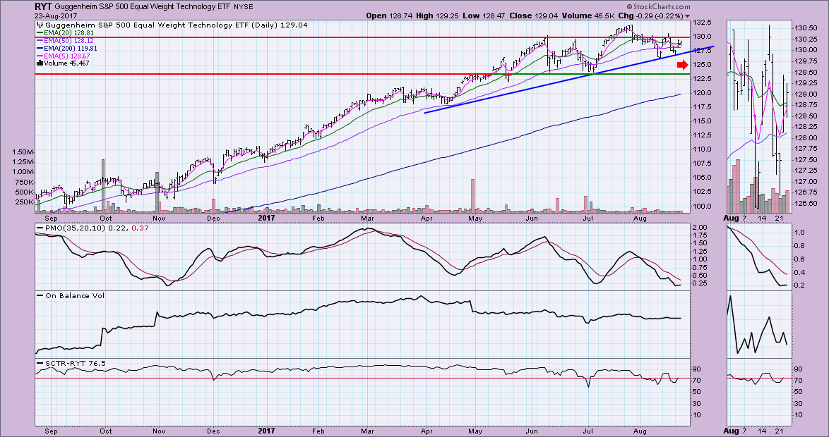The width and height of the screenshot is (829, 437).
Task: Select the EMA(20) green legend entry
Action: tap(63, 33)
